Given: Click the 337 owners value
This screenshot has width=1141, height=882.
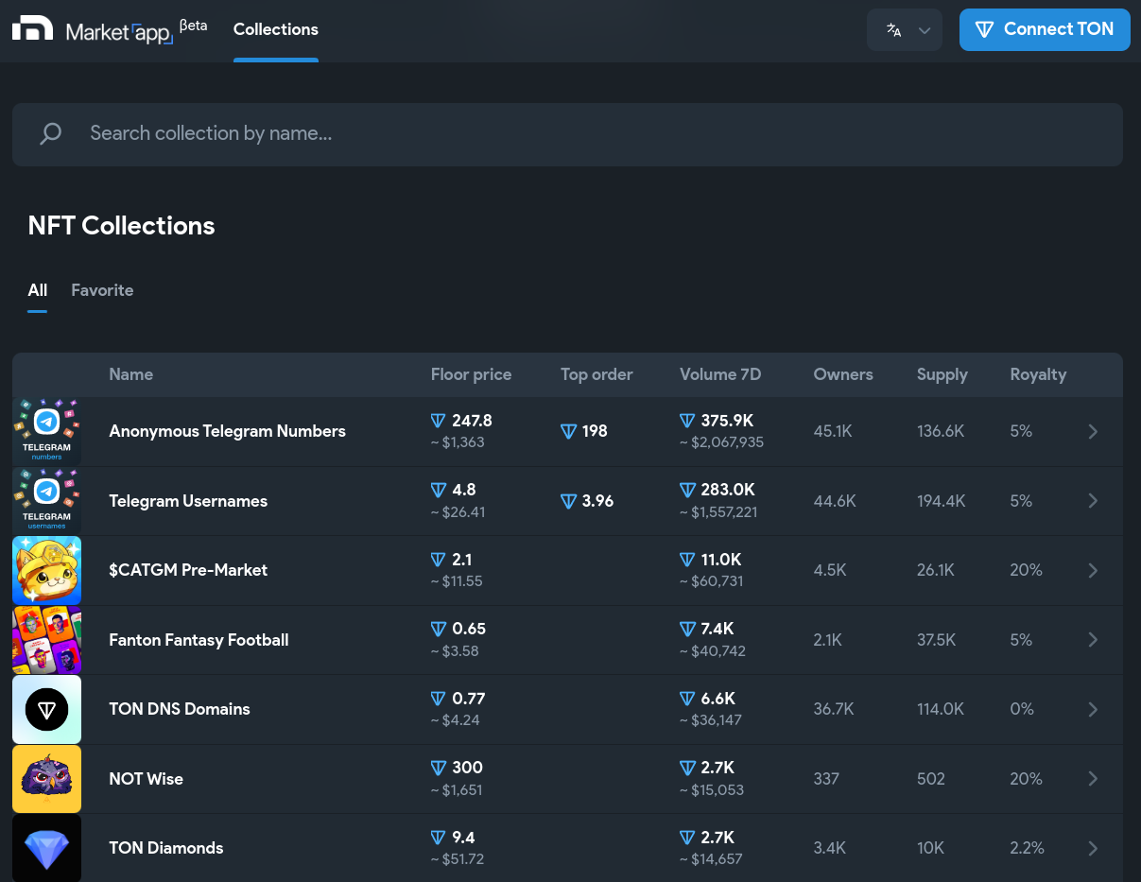Looking at the screenshot, I should (x=826, y=779).
